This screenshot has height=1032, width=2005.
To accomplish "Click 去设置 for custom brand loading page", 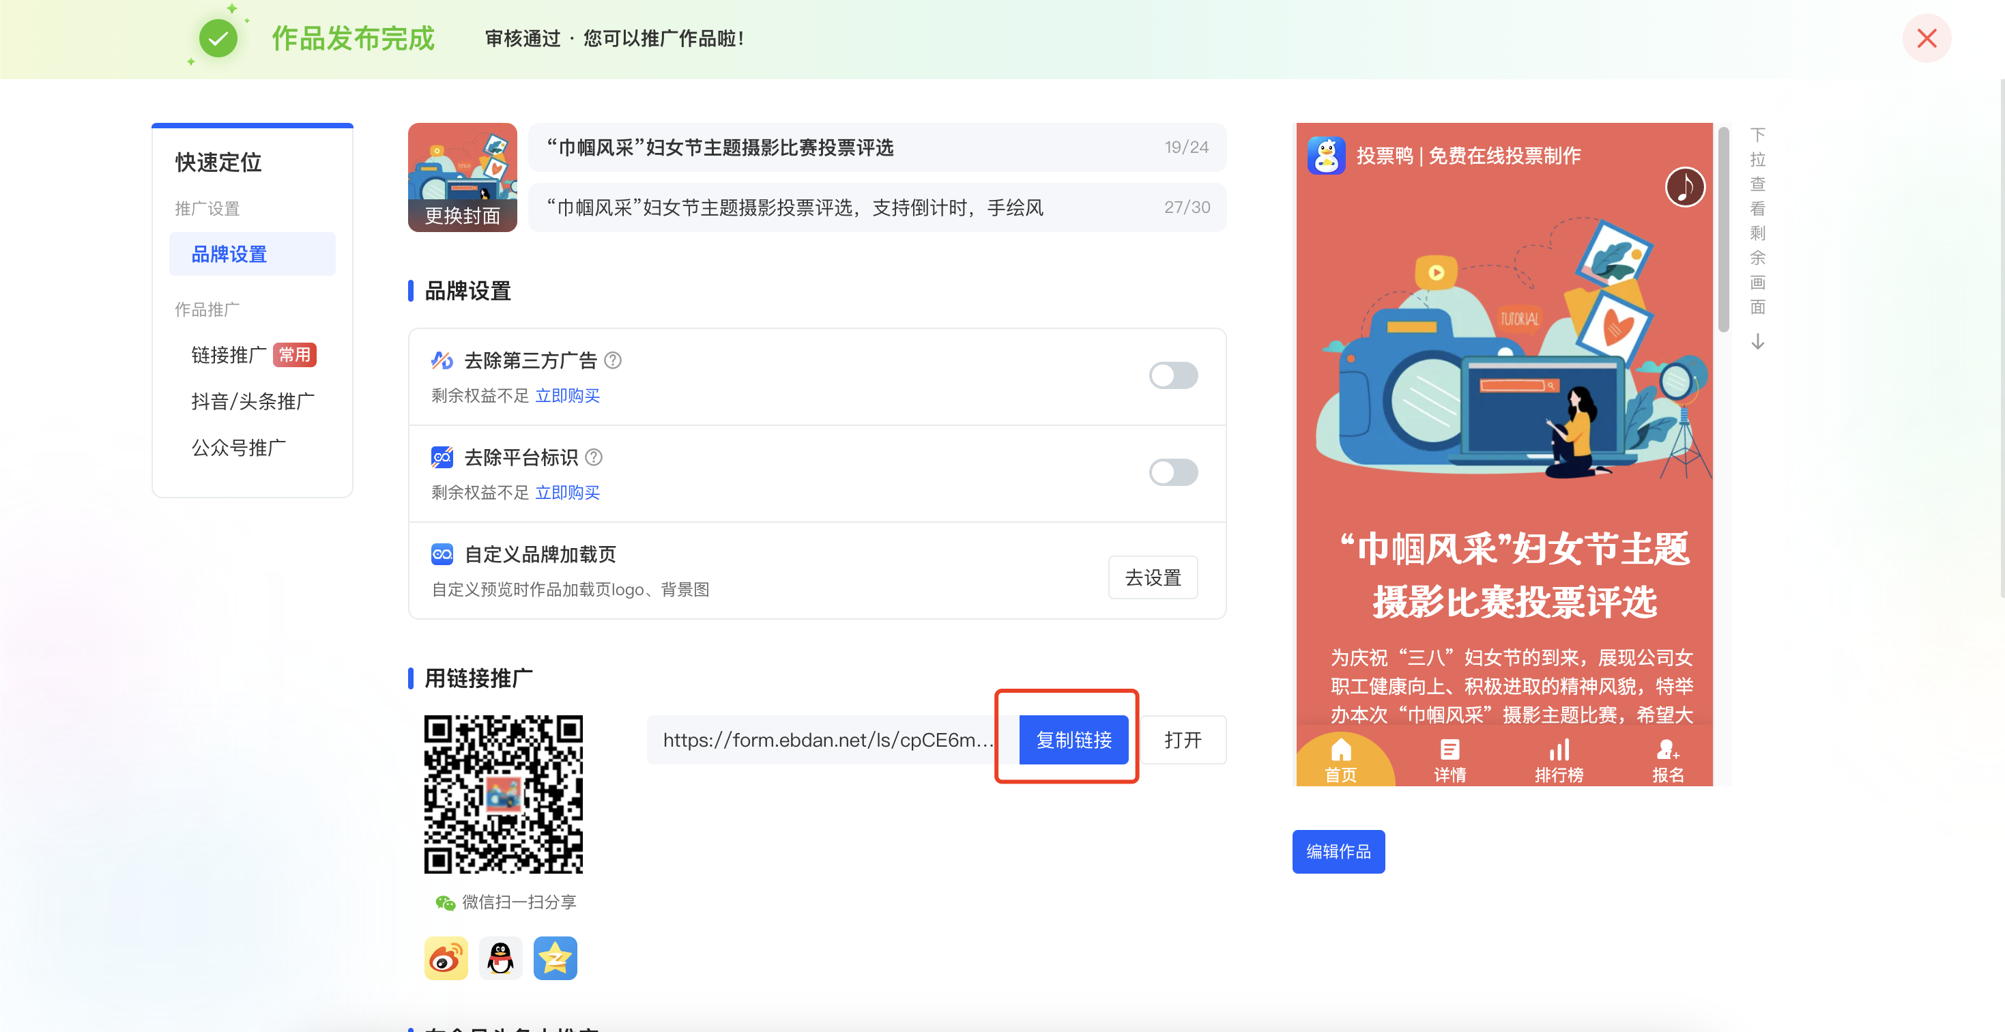I will [x=1153, y=577].
